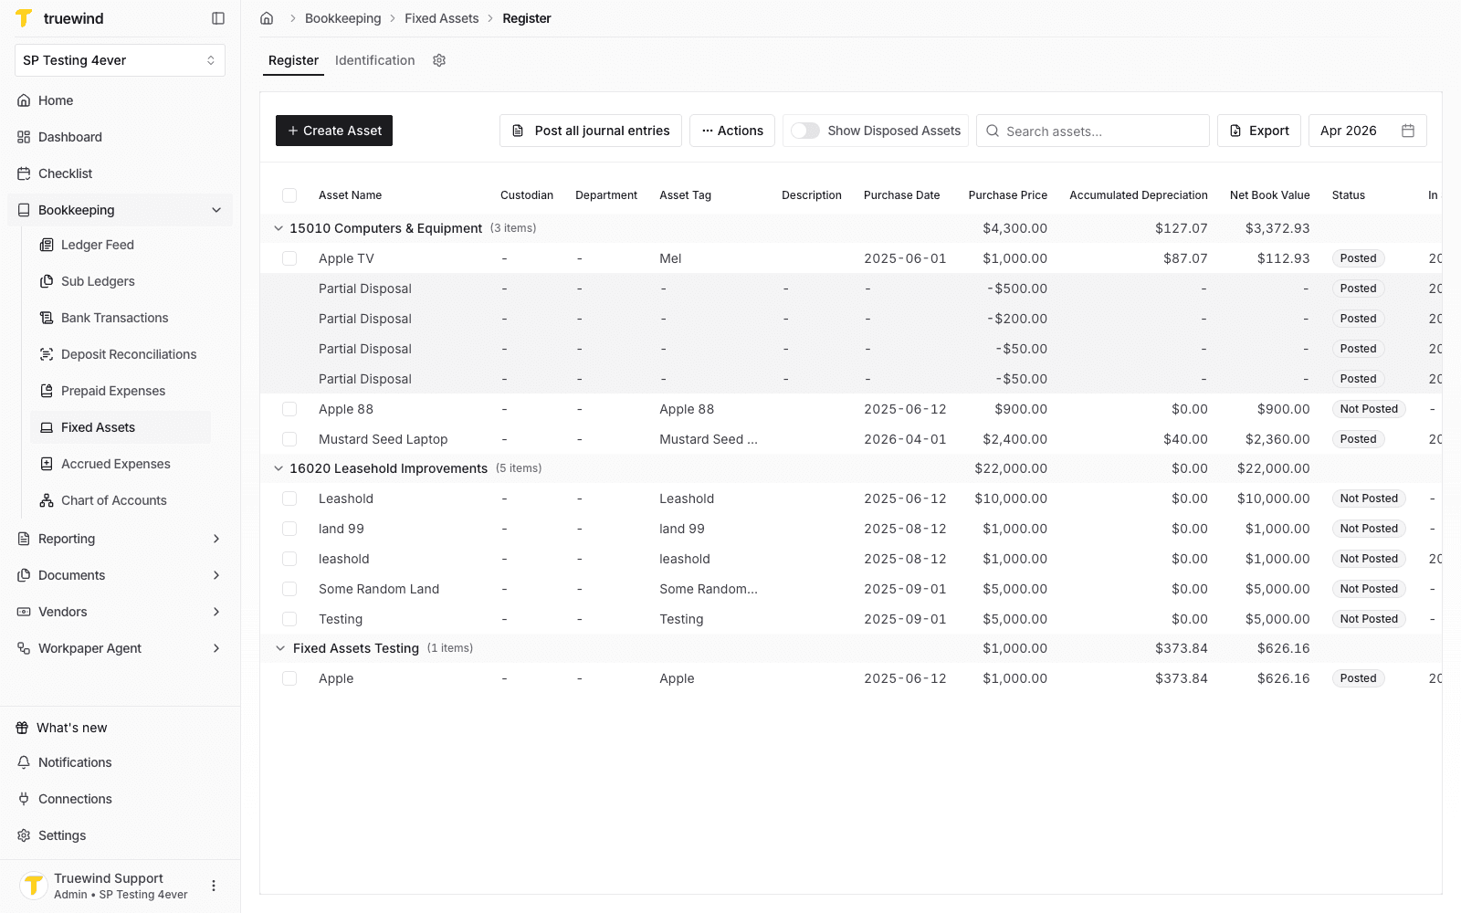Click Posted status on Apple TV row
This screenshot has width=1461, height=913.
click(x=1358, y=258)
